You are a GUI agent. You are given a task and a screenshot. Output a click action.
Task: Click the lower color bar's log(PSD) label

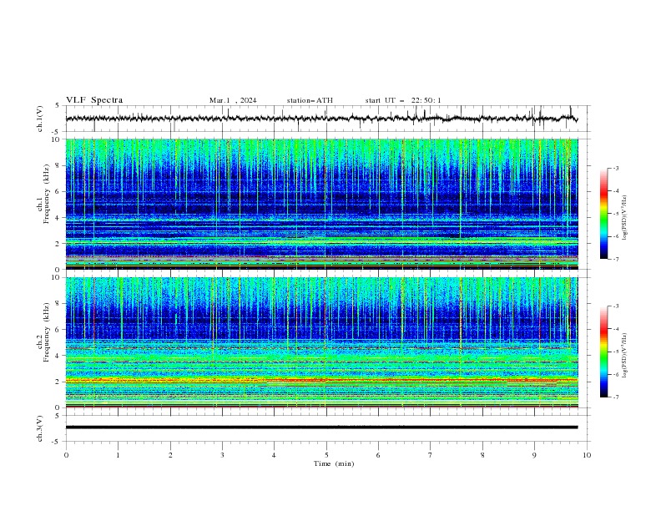[x=625, y=356]
